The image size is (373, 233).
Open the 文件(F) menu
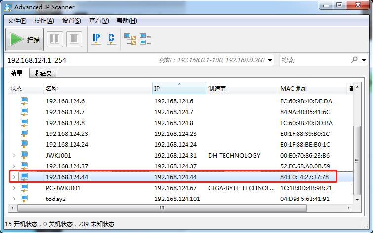pos(17,21)
